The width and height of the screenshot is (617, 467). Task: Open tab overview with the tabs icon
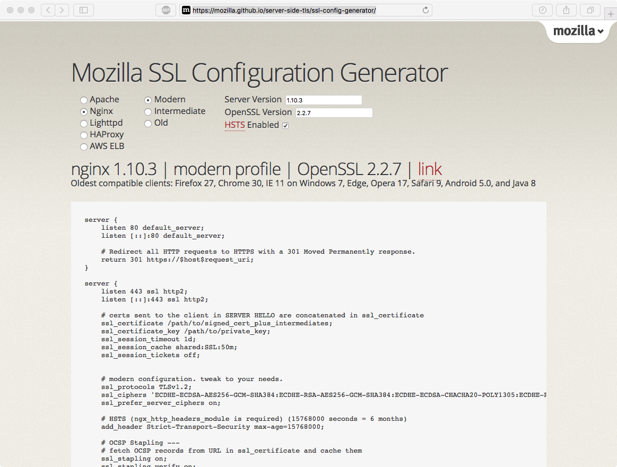click(589, 10)
